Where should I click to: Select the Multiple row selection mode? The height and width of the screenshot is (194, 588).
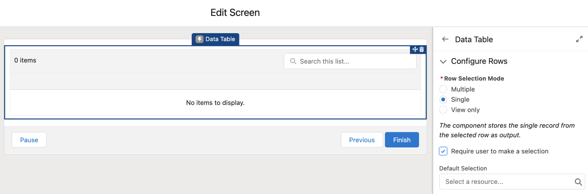(x=443, y=89)
